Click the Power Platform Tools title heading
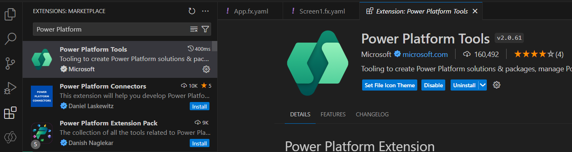 (x=426, y=39)
